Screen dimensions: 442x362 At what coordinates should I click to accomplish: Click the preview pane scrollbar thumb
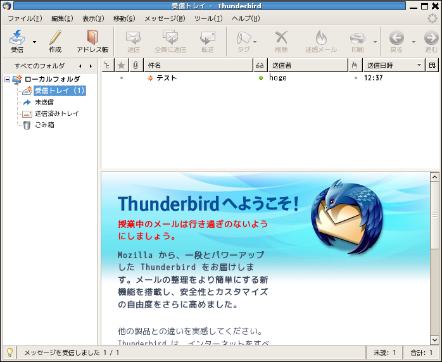pos(434,215)
